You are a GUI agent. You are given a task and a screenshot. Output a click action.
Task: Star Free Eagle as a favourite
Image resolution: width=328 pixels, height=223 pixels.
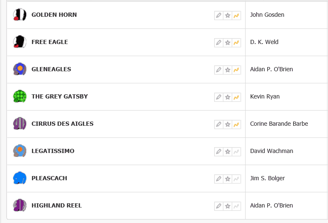[228, 43]
